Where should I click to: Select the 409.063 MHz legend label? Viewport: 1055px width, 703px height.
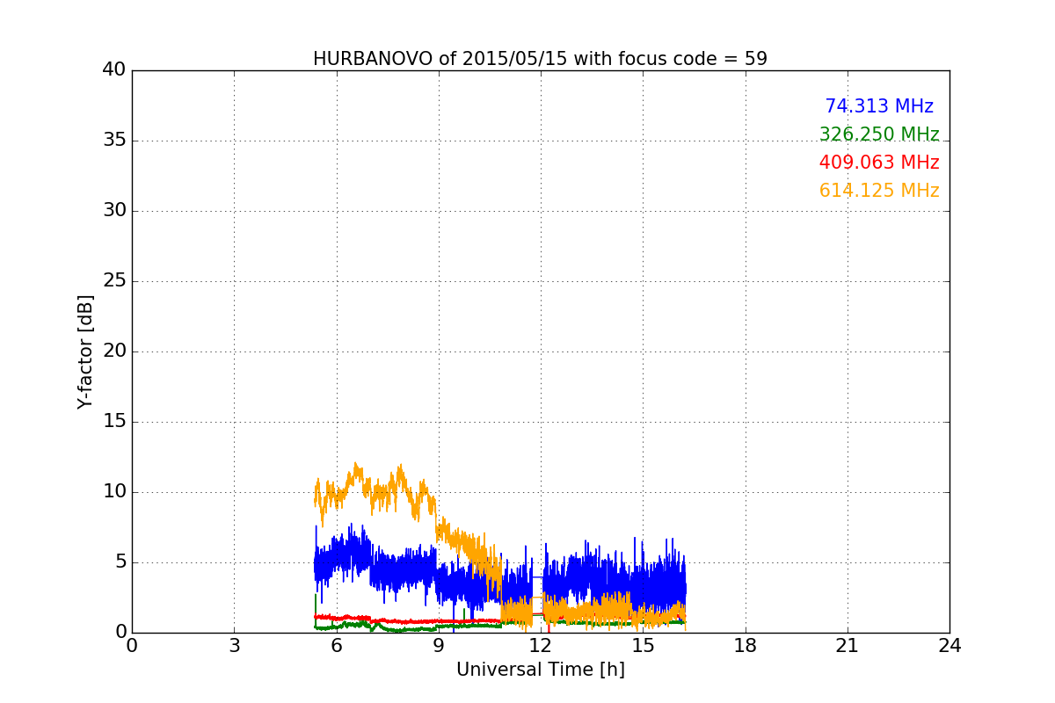879,163
